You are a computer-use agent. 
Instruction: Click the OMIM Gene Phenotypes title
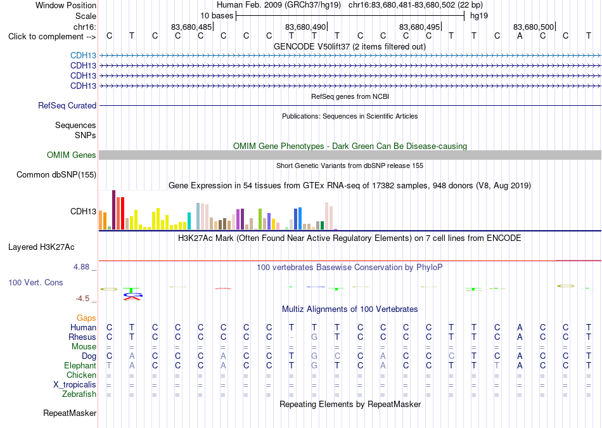[350, 146]
